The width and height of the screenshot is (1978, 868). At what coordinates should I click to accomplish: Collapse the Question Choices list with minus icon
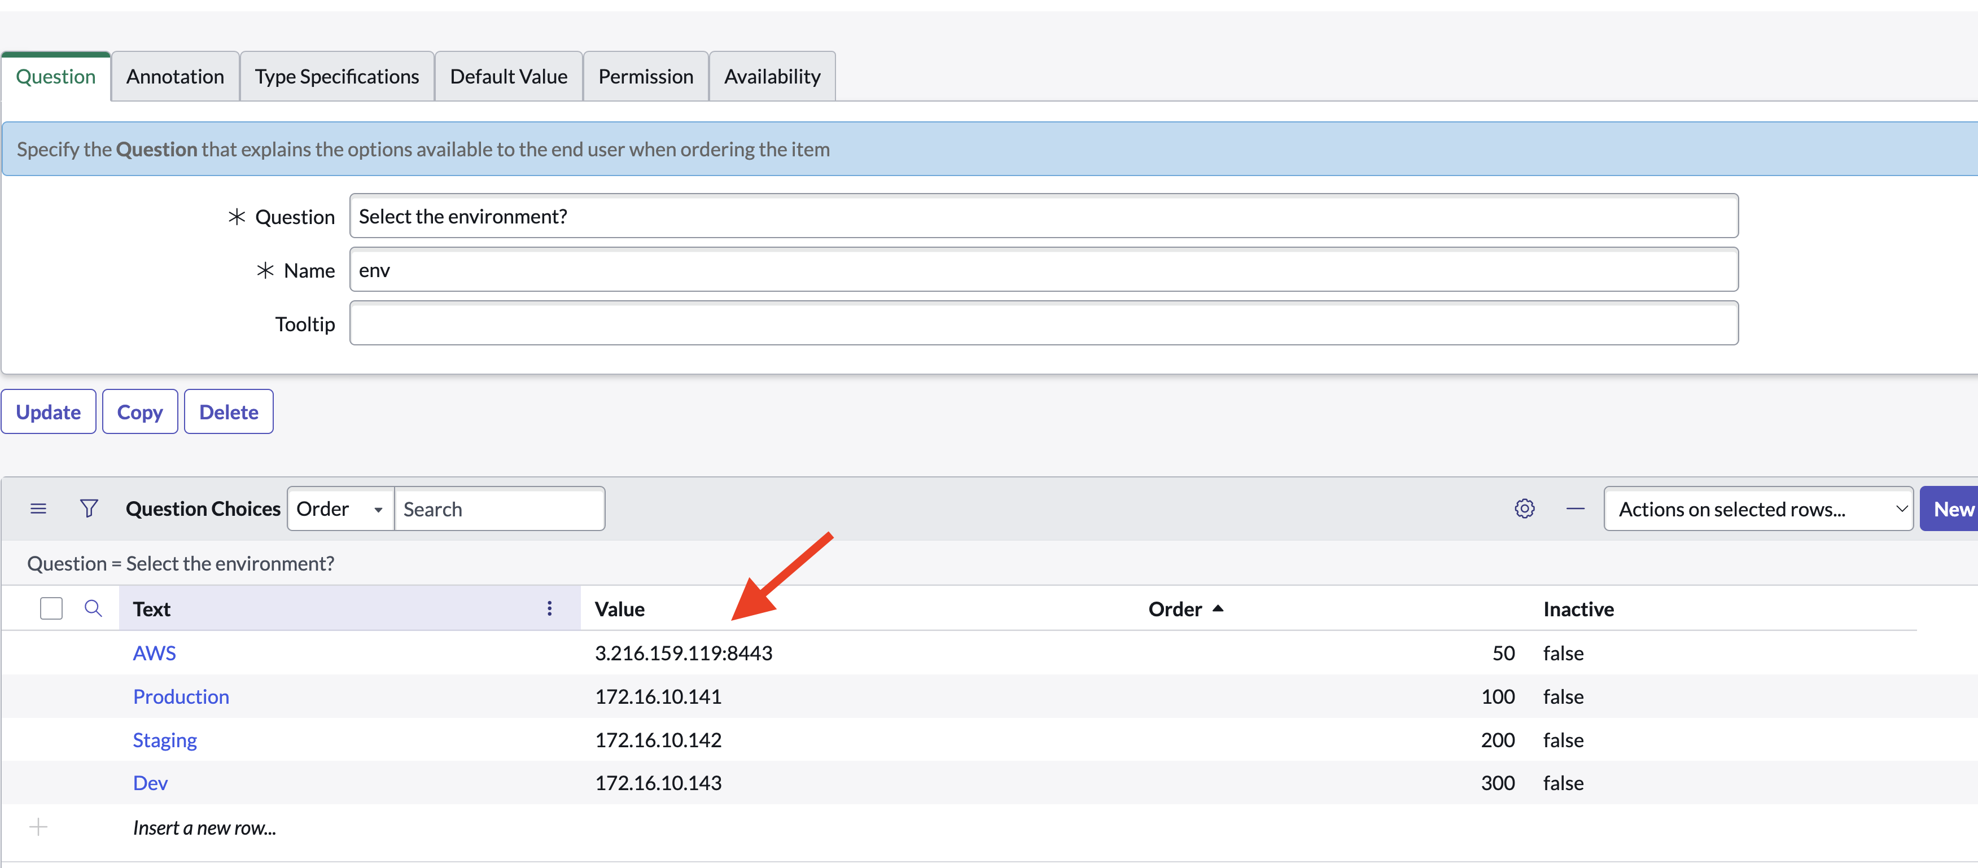click(x=1575, y=509)
